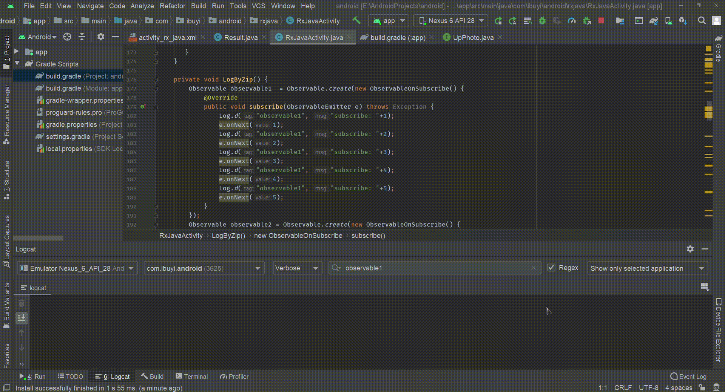Click the user account avatar icon
The width and height of the screenshot is (725, 392).
click(x=716, y=21)
